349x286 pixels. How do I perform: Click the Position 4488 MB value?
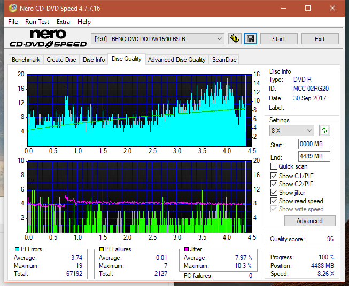tap(322, 266)
